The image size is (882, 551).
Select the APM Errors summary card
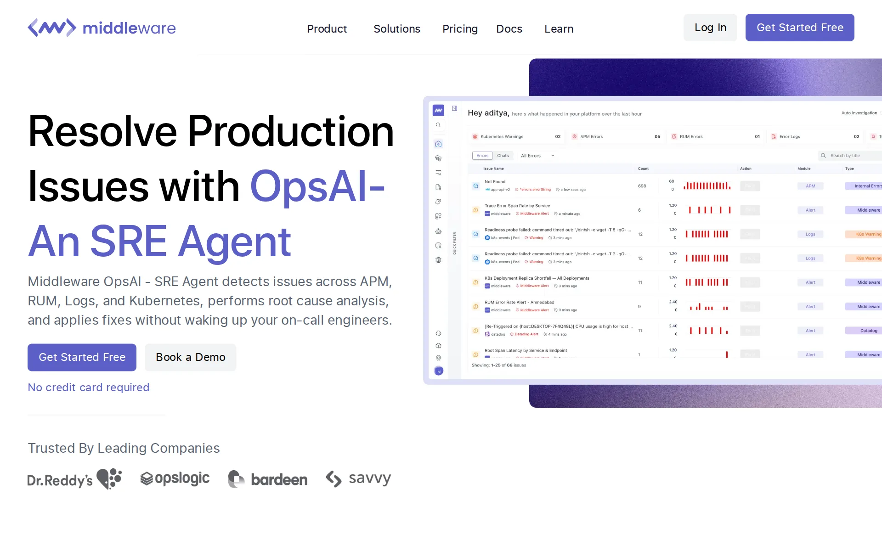coord(616,136)
